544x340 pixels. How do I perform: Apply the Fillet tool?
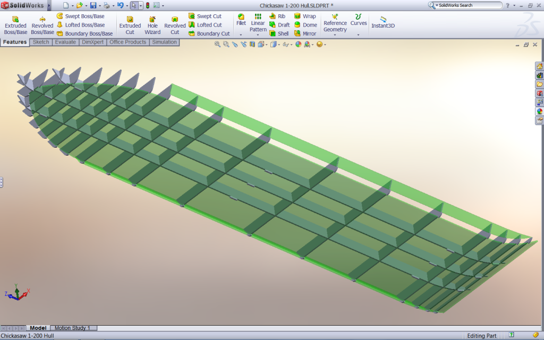pos(241,20)
